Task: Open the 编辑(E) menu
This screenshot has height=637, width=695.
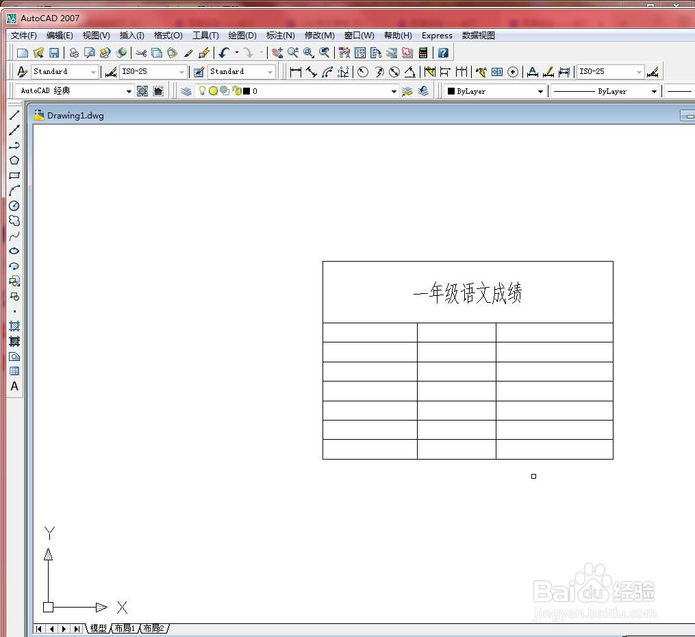Action: point(60,36)
